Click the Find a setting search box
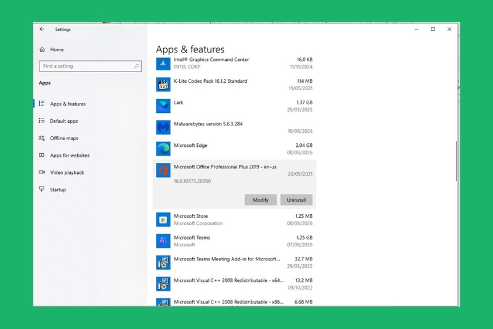The height and width of the screenshot is (329, 493). tap(90, 66)
